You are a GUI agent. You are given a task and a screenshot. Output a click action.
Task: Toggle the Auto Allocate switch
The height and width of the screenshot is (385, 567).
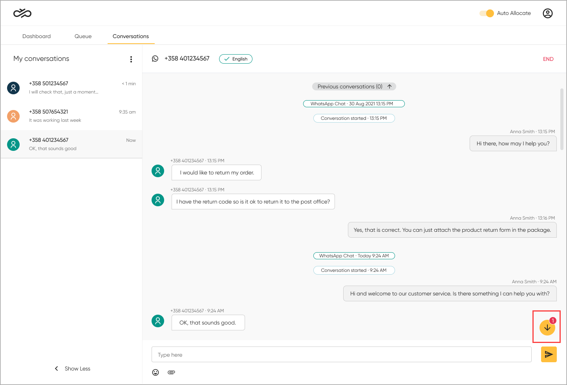(487, 13)
